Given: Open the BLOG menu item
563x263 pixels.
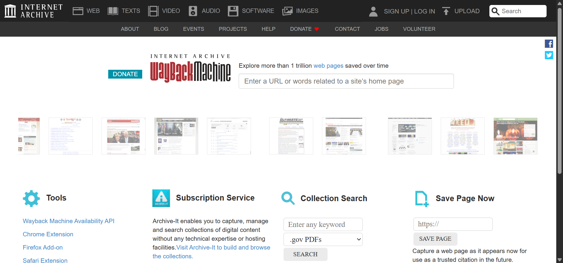Looking at the screenshot, I should (161, 29).
